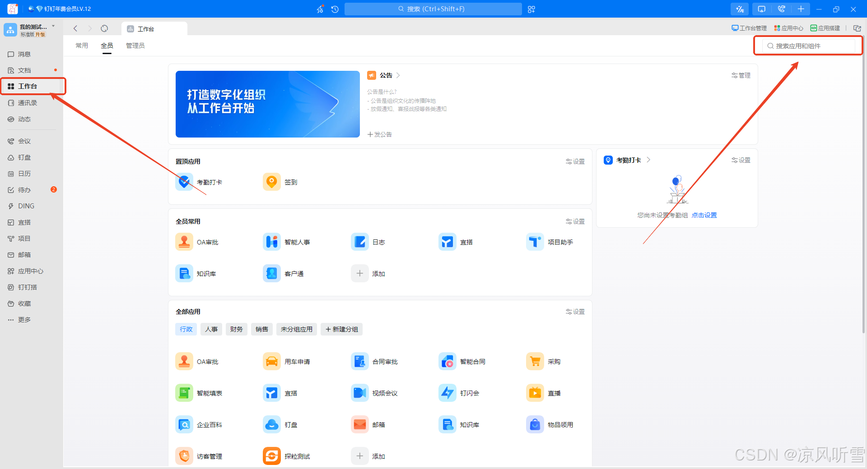Open 设置 for 置顶应用
Viewport: 867px width, 469px height.
575,161
